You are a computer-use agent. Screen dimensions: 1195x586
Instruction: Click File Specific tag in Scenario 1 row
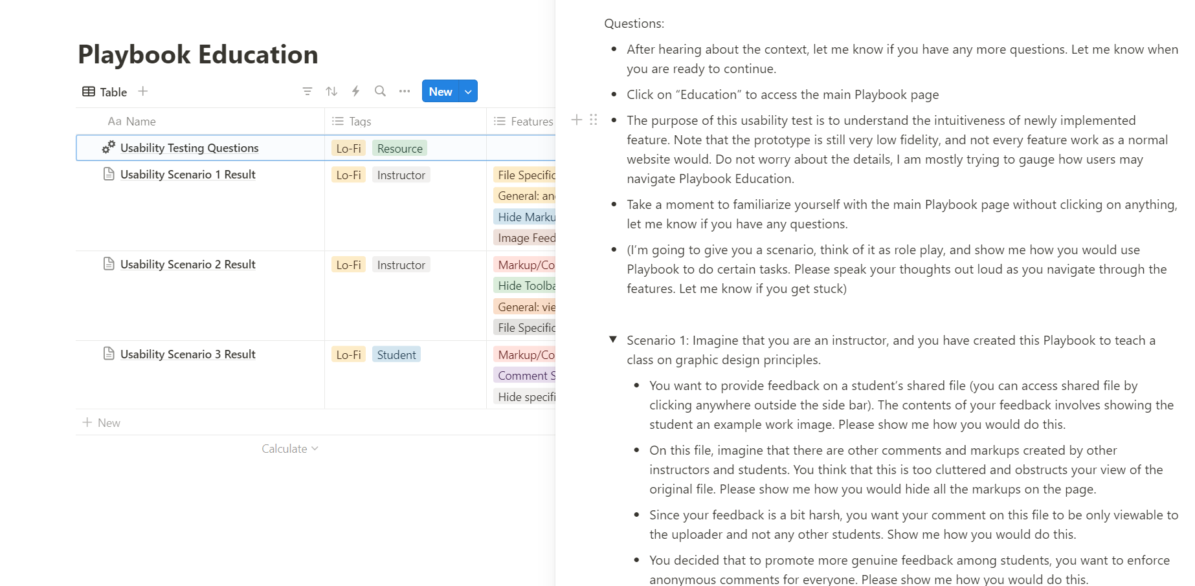click(x=524, y=175)
